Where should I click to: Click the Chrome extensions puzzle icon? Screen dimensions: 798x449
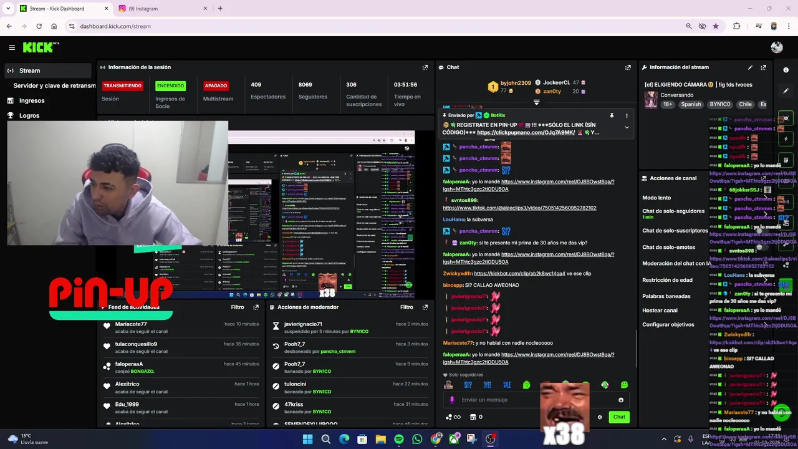click(x=736, y=26)
